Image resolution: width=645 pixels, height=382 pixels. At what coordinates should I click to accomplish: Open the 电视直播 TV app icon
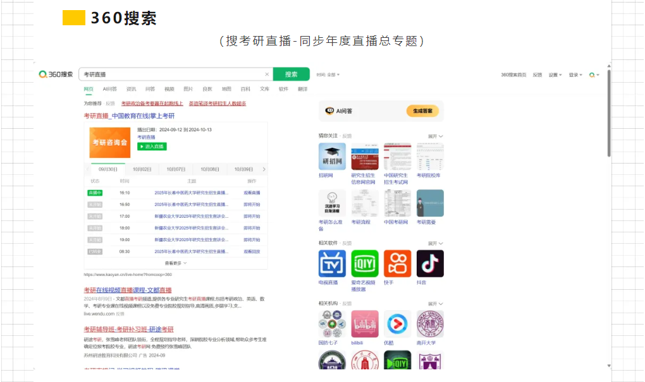[x=332, y=263]
